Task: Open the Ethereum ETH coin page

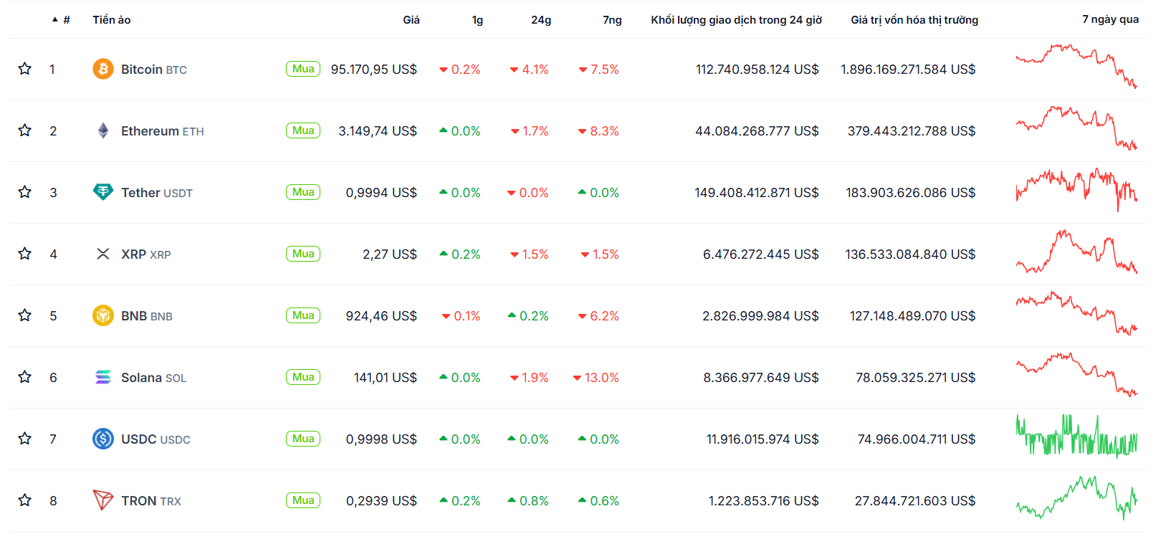Action: 163,131
